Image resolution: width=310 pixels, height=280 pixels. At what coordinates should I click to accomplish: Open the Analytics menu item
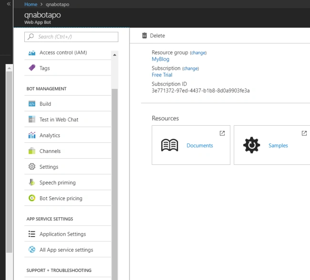pyautogui.click(x=68, y=135)
